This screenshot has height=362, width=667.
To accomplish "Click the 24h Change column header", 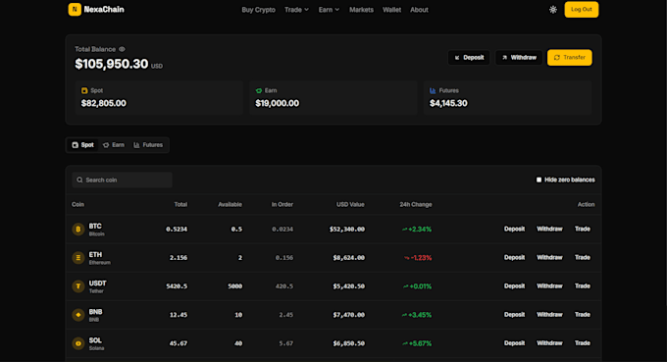I will (416, 205).
